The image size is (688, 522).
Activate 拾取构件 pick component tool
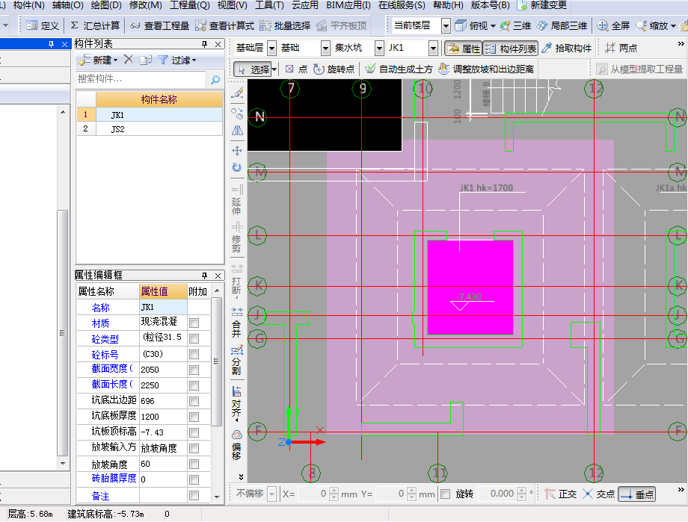pos(566,49)
